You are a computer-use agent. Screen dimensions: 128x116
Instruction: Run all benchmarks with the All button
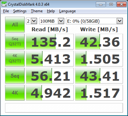click(x=15, y=25)
